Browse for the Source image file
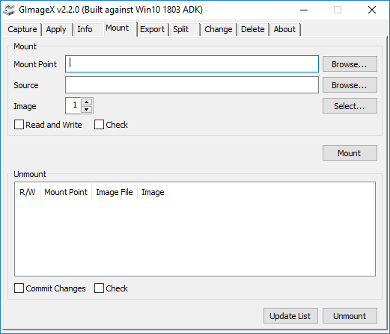Screen dimensions: 390x334 pyautogui.click(x=350, y=85)
